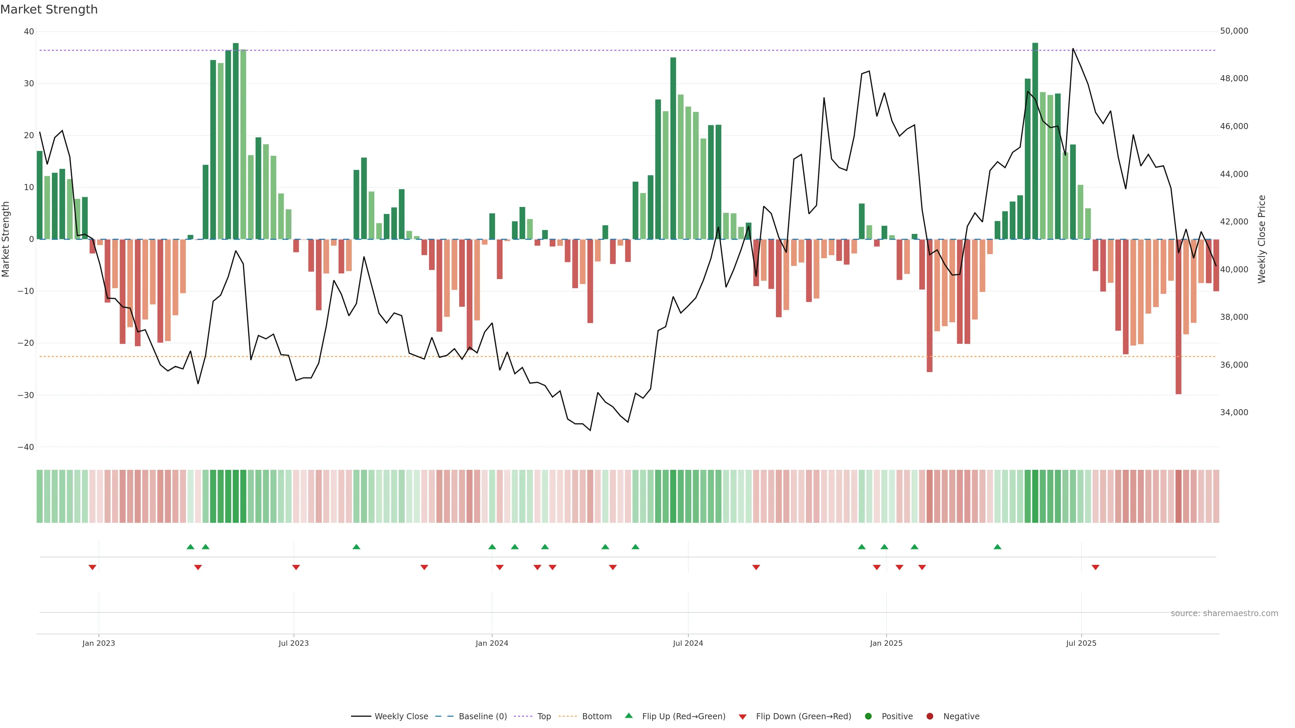This screenshot has width=1295, height=728.
Task: Click the Weekly Close Price axis title
Action: [x=1262, y=239]
